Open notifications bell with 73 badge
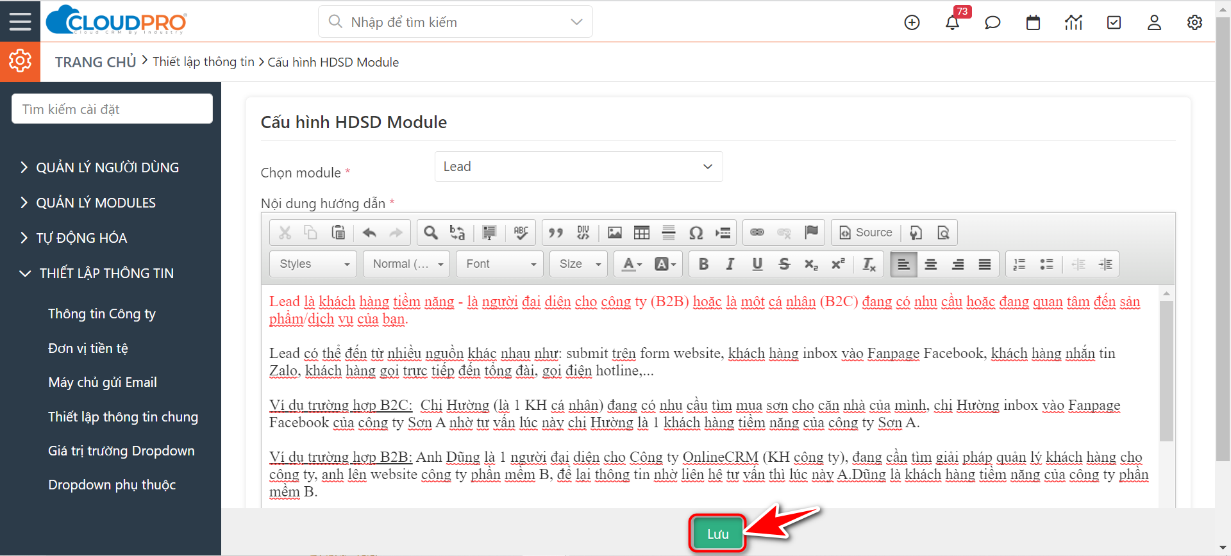 coord(952,22)
